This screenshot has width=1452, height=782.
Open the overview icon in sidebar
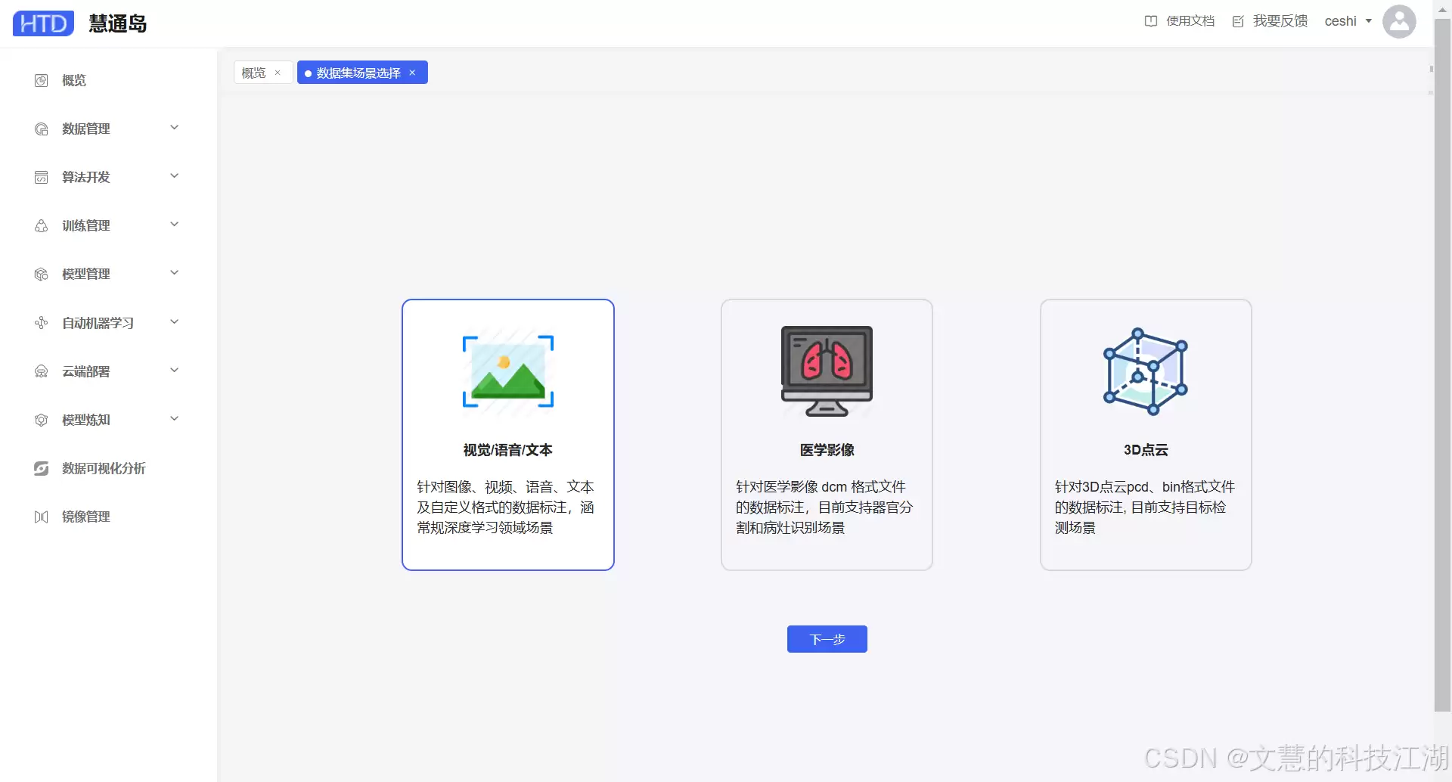(x=42, y=80)
